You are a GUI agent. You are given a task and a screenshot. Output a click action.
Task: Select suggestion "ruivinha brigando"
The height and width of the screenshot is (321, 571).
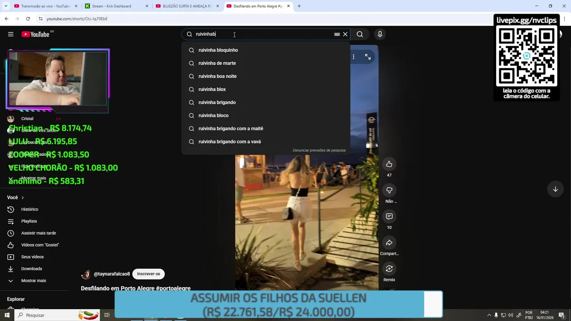(x=266, y=103)
